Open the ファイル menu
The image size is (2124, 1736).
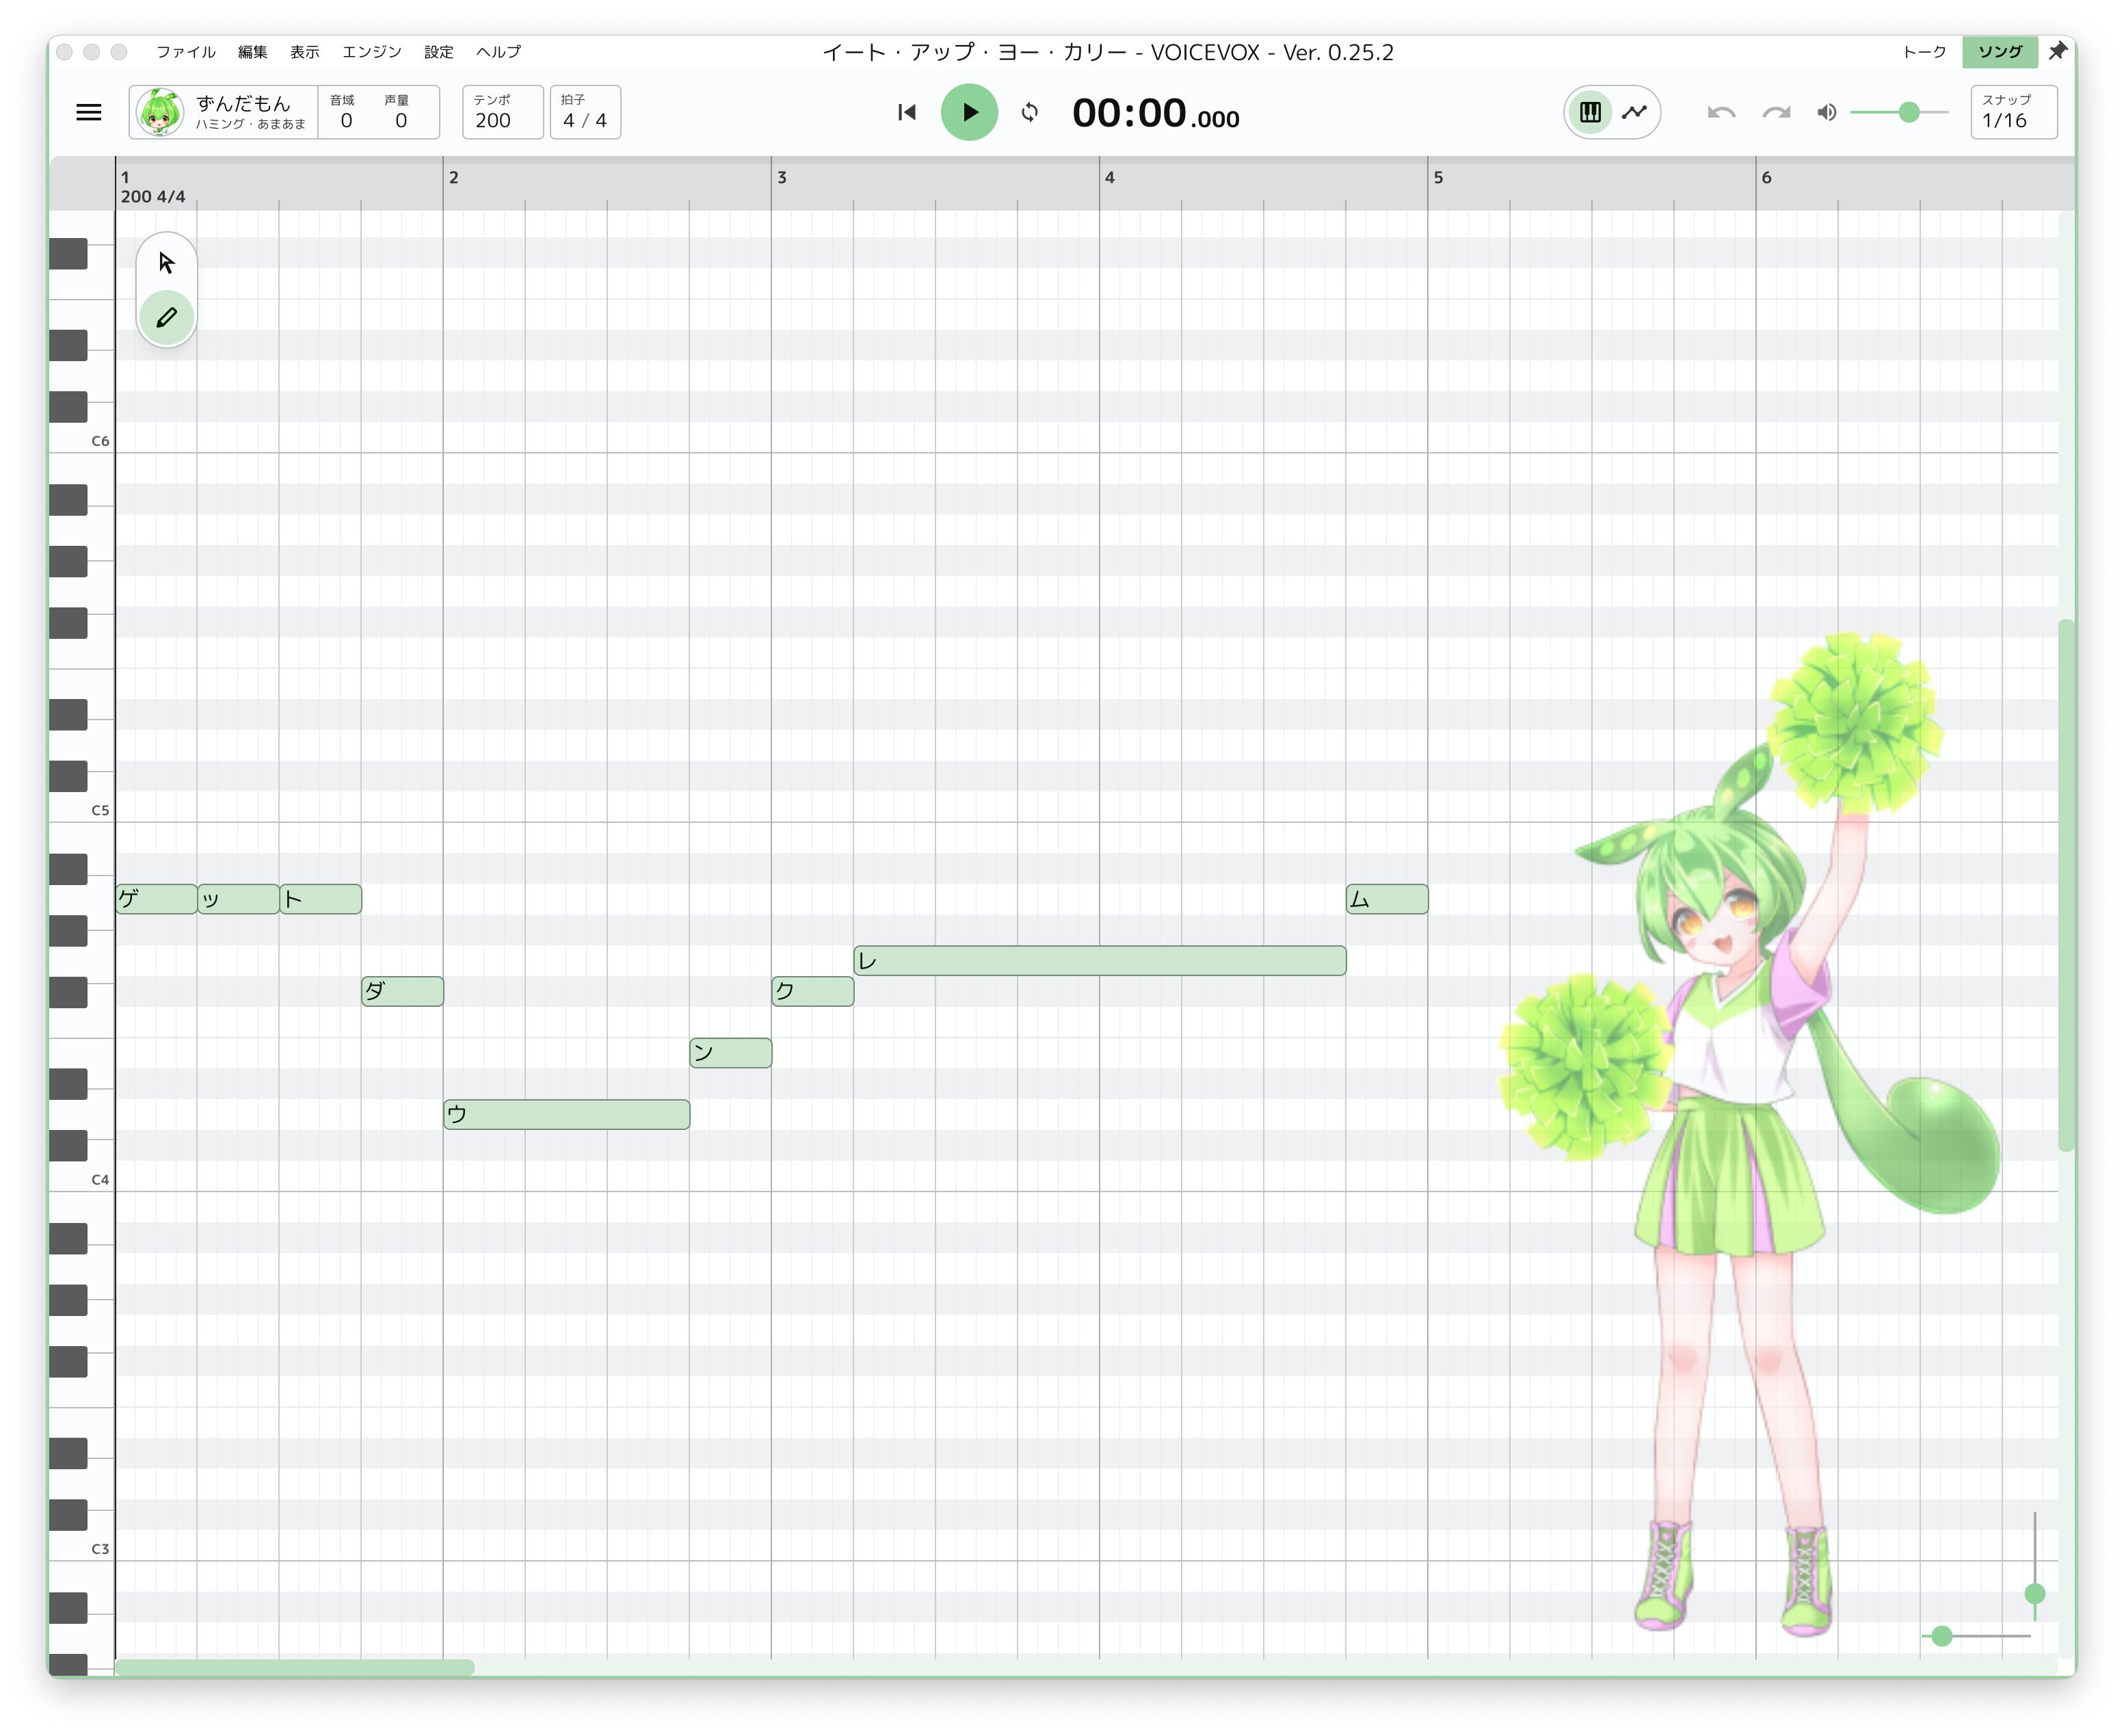[x=186, y=52]
